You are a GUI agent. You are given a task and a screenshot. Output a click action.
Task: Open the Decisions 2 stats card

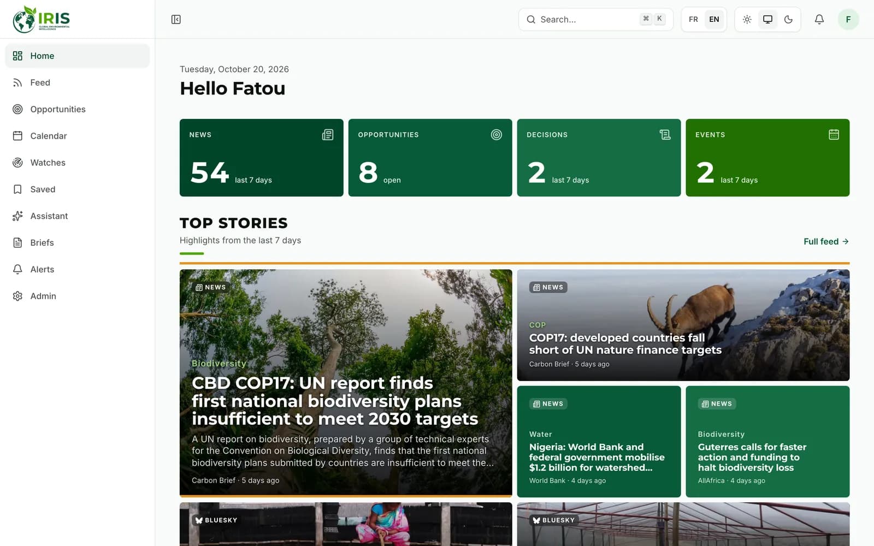599,158
